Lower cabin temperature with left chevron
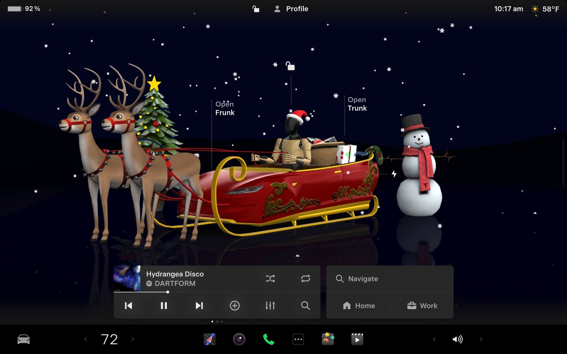Viewport: 567px width, 354px height. click(x=86, y=339)
